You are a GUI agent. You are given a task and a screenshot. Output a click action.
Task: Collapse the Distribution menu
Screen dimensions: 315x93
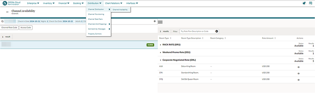coord(94,3)
